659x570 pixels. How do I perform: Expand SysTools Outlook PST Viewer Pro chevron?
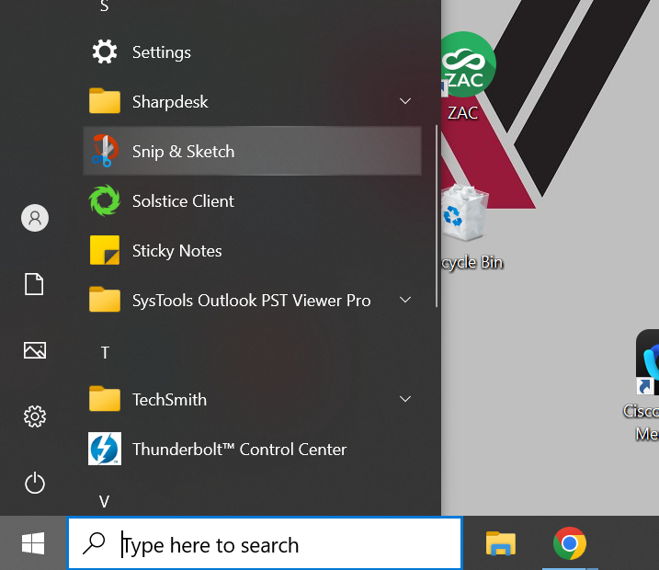pos(405,300)
